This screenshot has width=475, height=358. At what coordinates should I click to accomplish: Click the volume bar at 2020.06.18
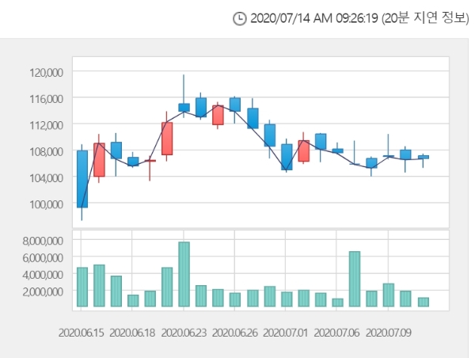tap(133, 300)
